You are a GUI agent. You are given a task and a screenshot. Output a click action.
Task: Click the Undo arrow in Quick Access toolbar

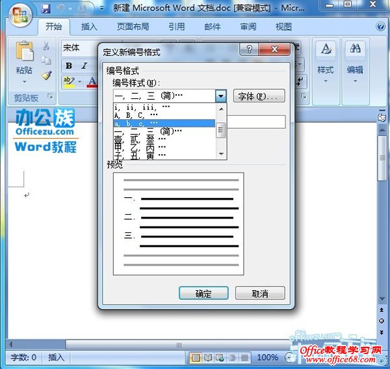[60, 8]
